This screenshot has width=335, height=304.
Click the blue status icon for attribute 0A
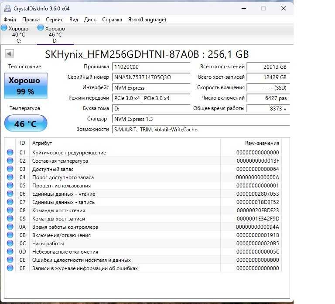click(x=10, y=227)
